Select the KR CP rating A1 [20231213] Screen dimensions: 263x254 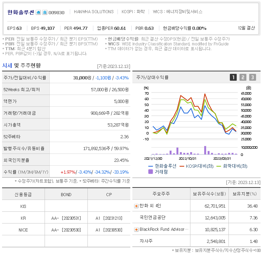tap(109, 218)
